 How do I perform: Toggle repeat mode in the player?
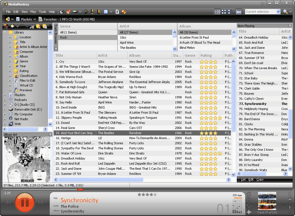click(x=249, y=195)
